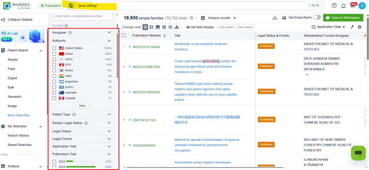Image resolution: width=369 pixels, height=170 pixels.
Task: Tick the select-all results checkbox
Action: (x=124, y=36)
